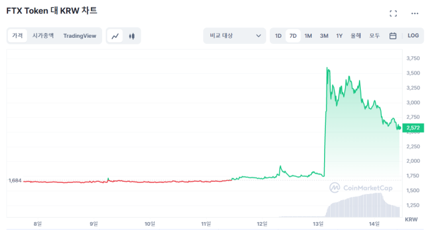
Task: Select the 올해 range button
Action: tap(356, 36)
